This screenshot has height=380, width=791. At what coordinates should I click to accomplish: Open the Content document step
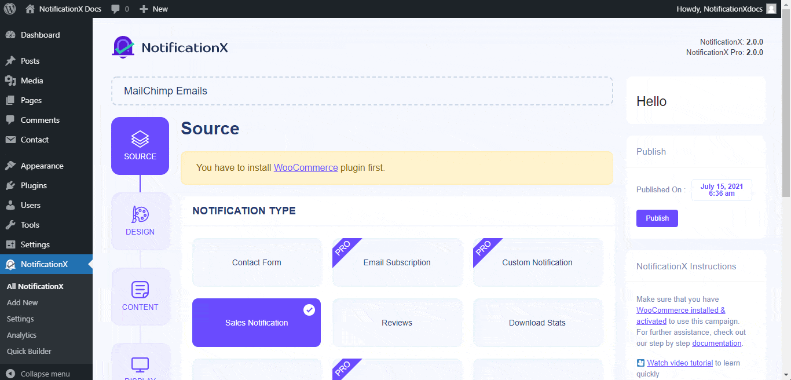point(140,297)
